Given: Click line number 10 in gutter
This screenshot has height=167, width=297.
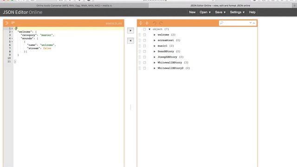Looking at the screenshot, I should pos(9,58).
